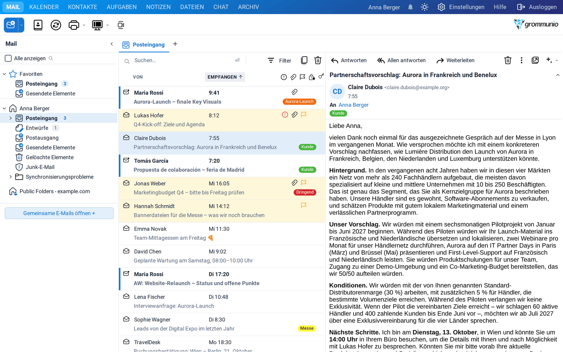The width and height of the screenshot is (563, 352).
Task: Click the notifications bell icon
Action: point(411,7)
